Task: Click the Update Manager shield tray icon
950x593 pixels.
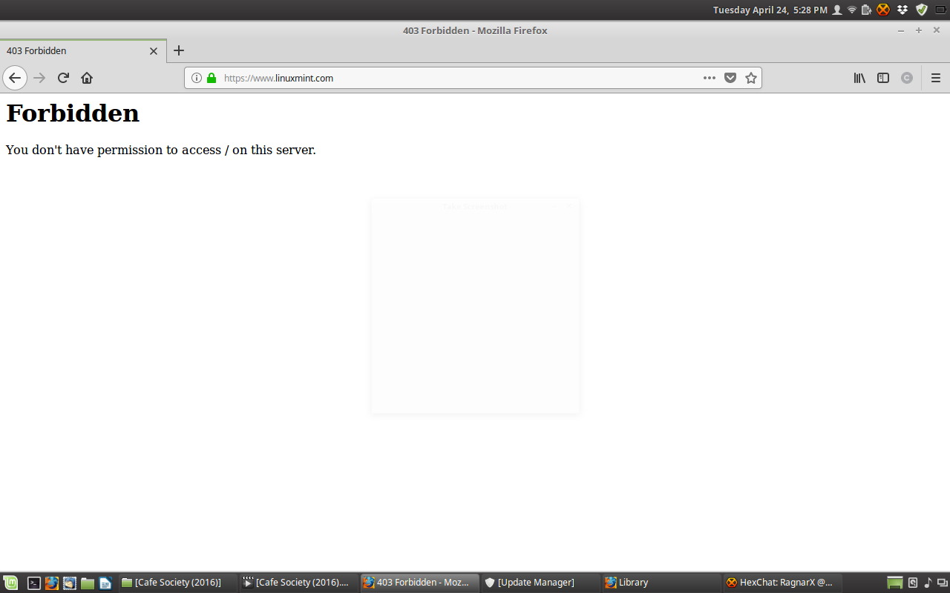Action: point(922,10)
